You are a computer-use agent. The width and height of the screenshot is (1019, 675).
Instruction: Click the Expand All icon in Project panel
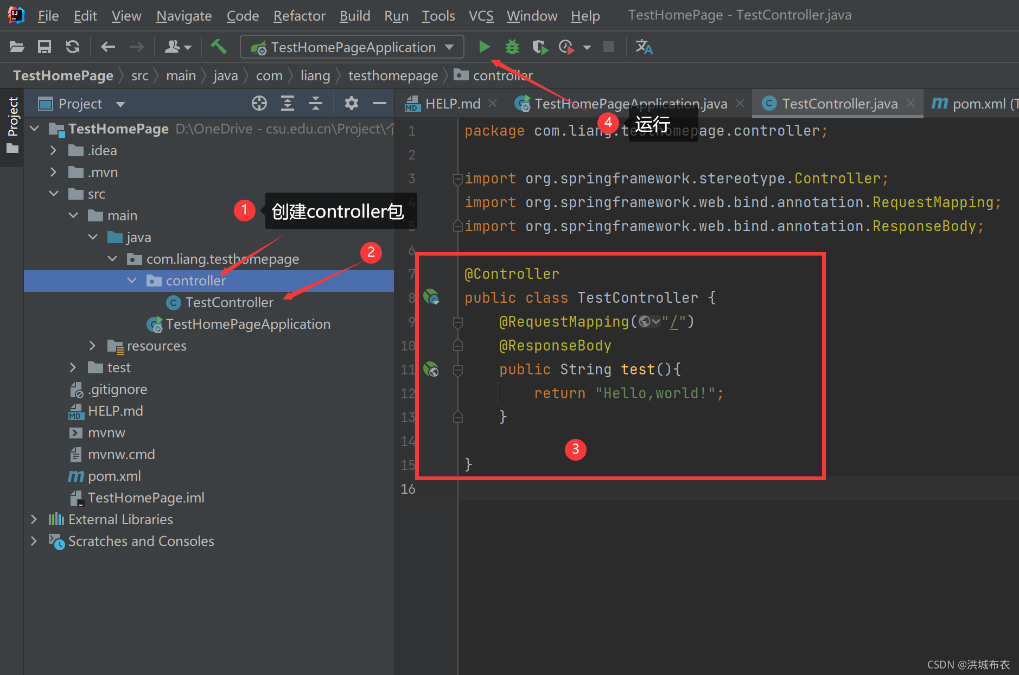288,103
